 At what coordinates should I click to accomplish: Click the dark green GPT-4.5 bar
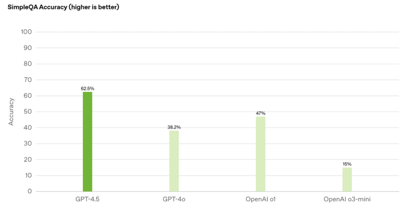pyautogui.click(x=88, y=142)
